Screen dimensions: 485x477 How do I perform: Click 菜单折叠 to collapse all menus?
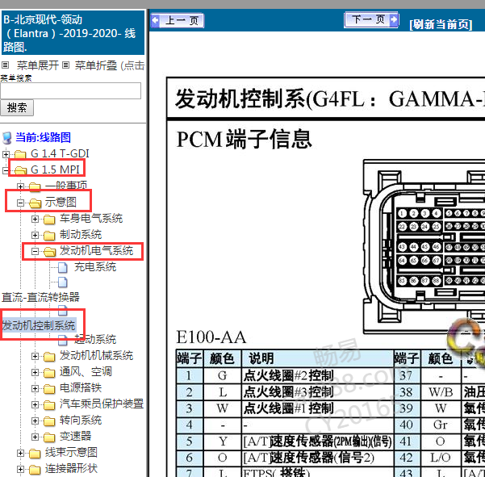[96, 65]
